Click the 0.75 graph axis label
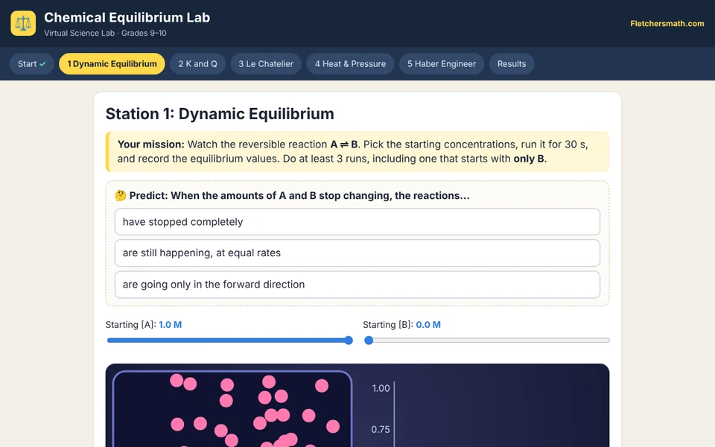The image size is (715, 447). pos(381,430)
